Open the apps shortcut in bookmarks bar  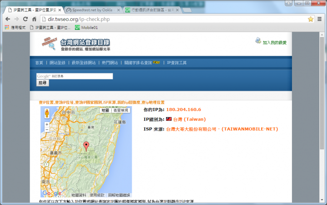click(x=15, y=28)
